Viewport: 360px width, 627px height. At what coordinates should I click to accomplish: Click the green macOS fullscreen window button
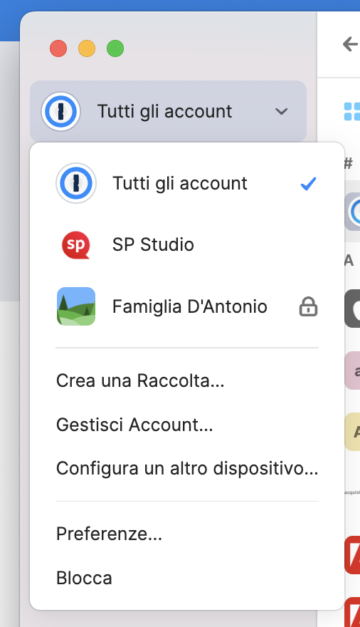(115, 48)
